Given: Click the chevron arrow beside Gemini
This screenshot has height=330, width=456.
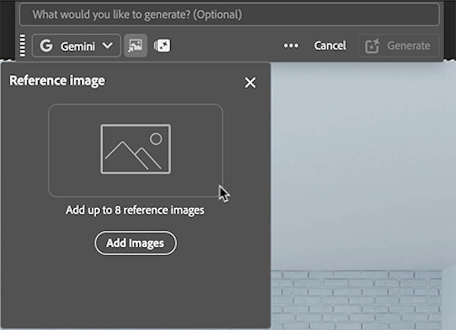Looking at the screenshot, I should 108,46.
